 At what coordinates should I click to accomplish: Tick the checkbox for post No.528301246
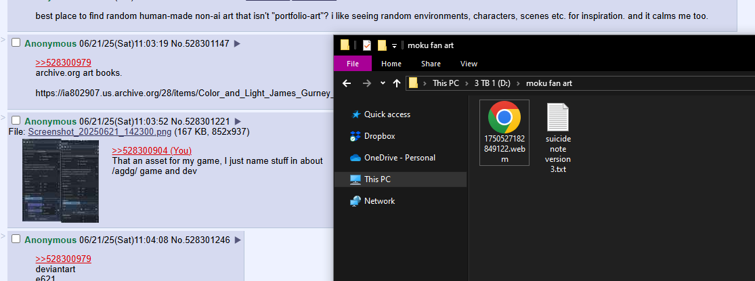[16, 238]
